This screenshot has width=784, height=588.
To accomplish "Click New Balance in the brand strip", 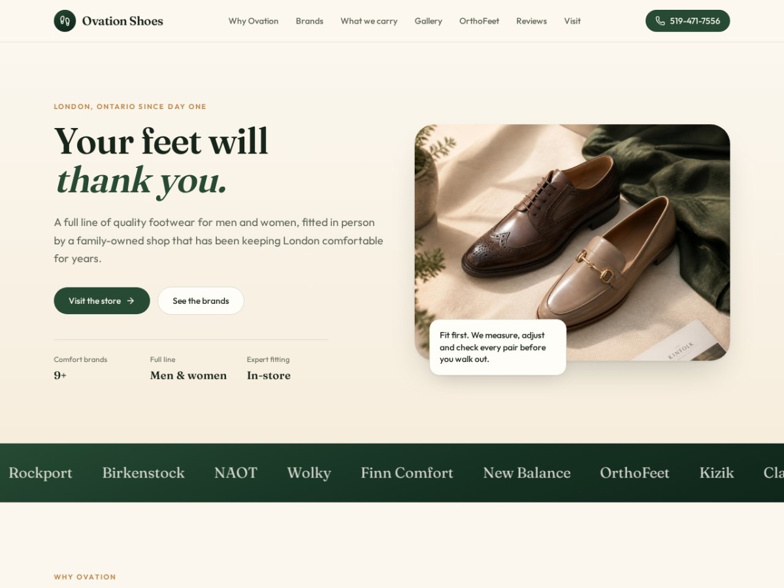I will [527, 473].
